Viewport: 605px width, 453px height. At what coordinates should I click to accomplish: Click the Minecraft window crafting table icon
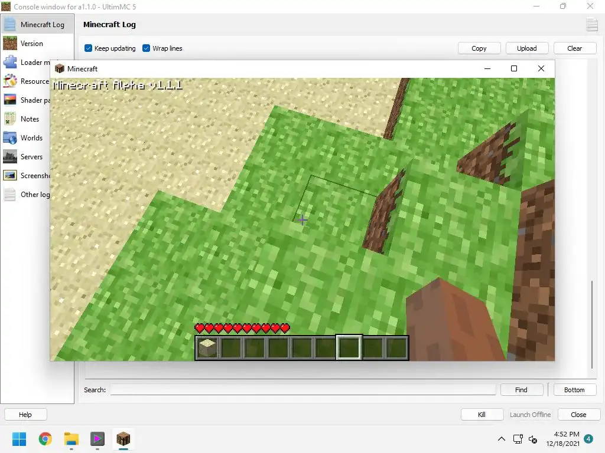(x=60, y=68)
